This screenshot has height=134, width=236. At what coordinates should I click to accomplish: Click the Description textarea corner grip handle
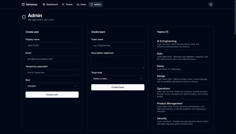143,67
